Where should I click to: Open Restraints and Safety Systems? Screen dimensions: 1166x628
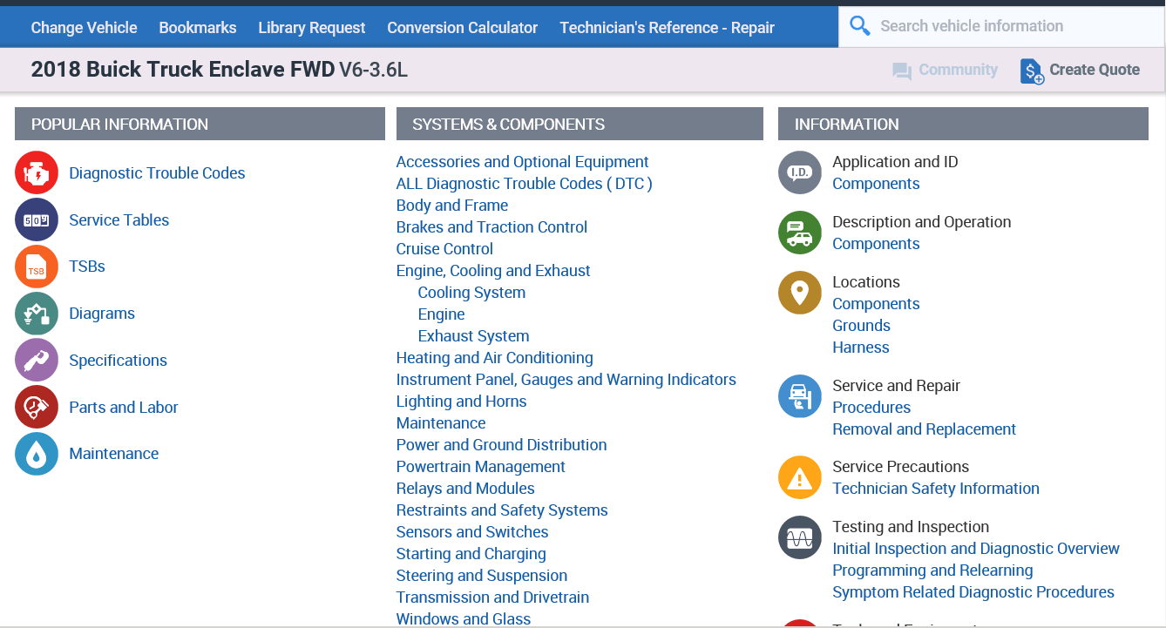pyautogui.click(x=502, y=510)
